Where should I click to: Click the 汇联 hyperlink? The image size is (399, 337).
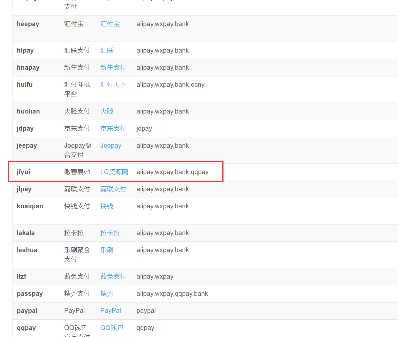(107, 50)
